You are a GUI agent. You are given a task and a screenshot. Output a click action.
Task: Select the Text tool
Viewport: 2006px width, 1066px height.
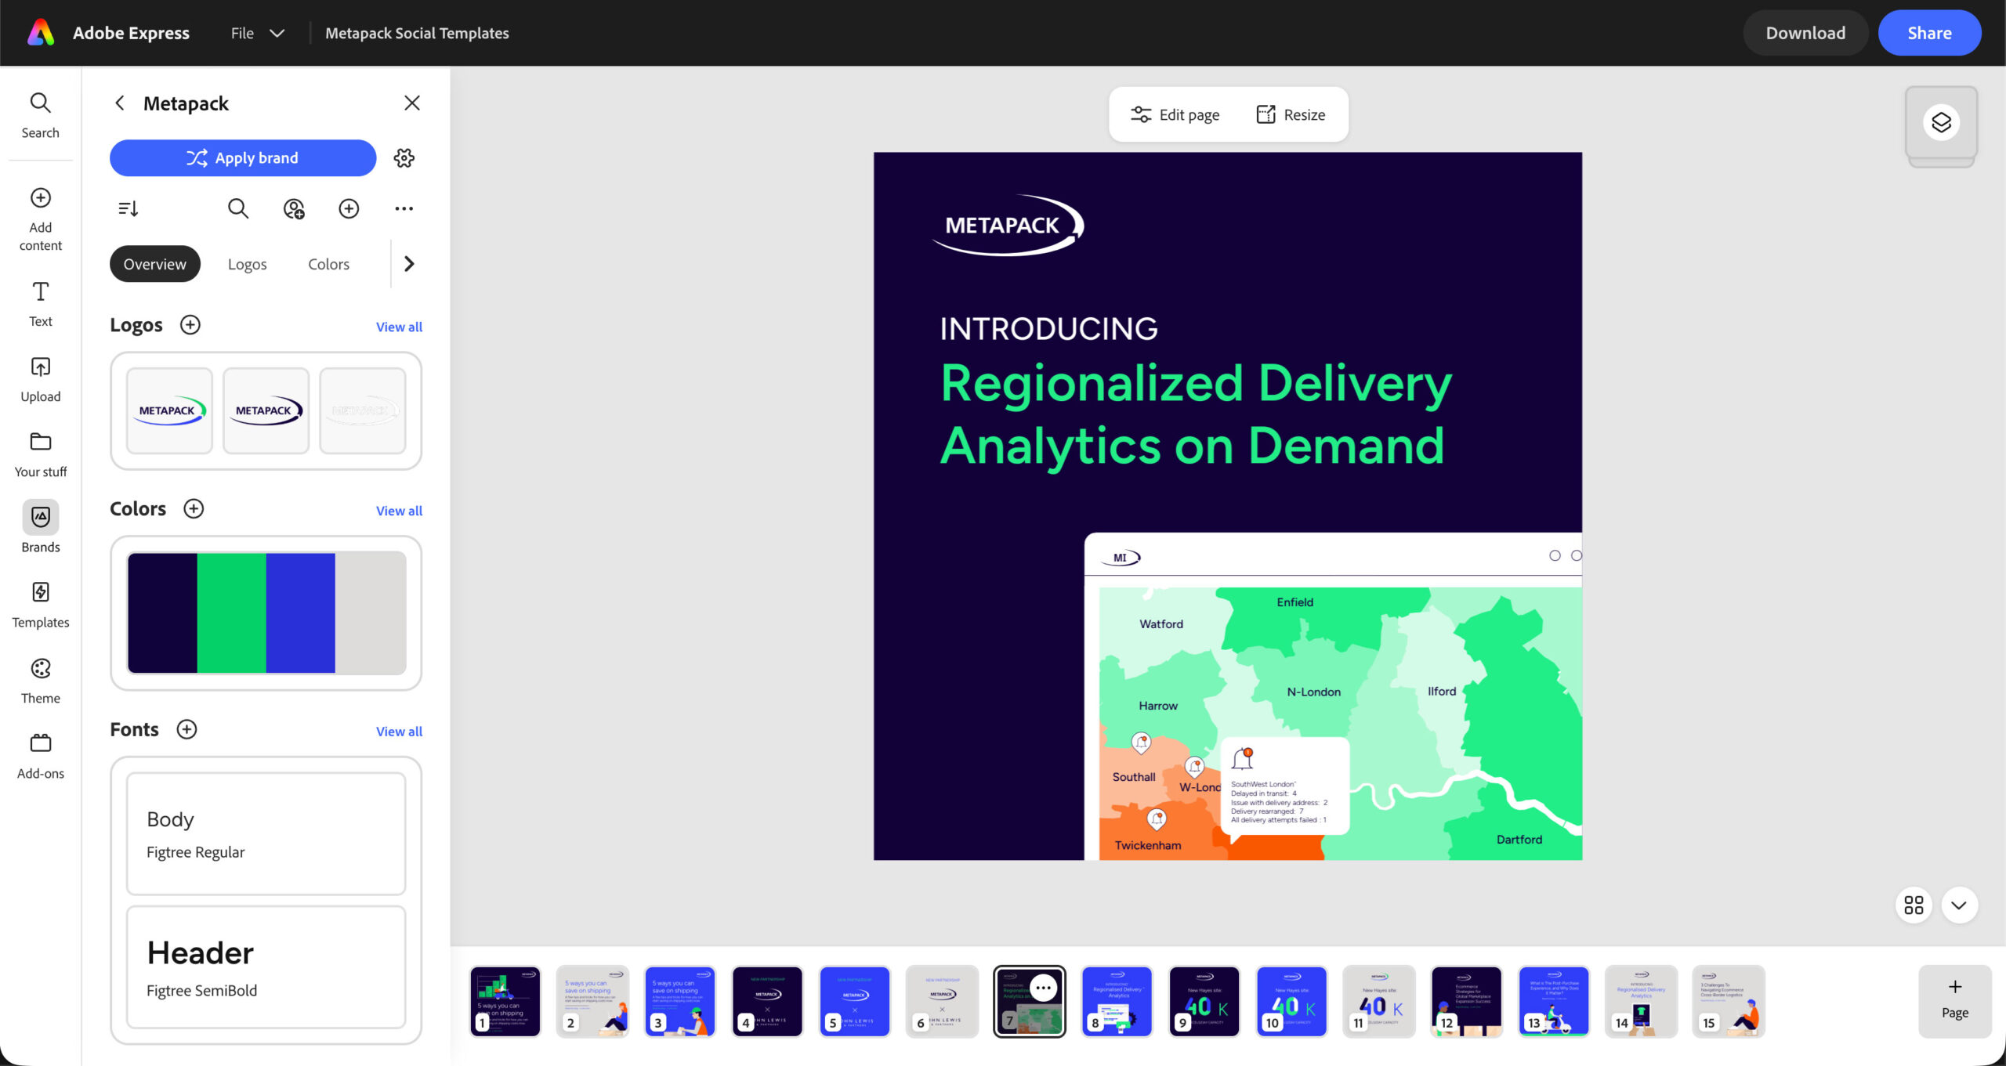[x=40, y=303]
